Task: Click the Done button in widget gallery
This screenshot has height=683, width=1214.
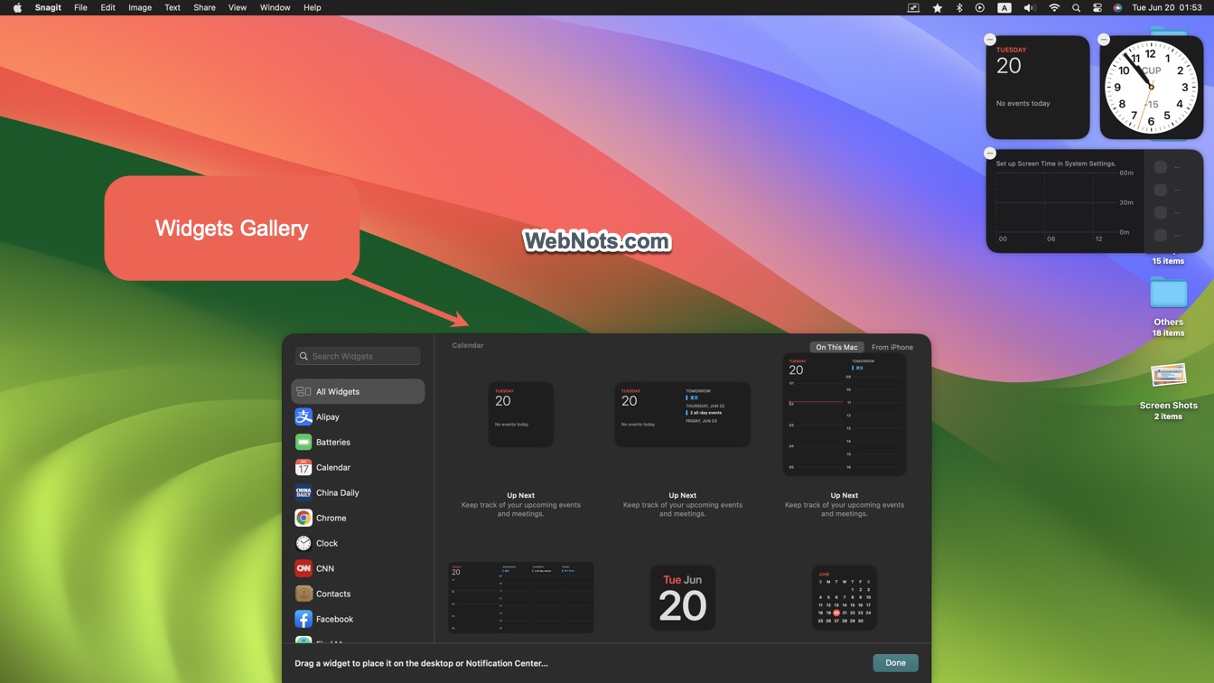Action: [x=895, y=663]
